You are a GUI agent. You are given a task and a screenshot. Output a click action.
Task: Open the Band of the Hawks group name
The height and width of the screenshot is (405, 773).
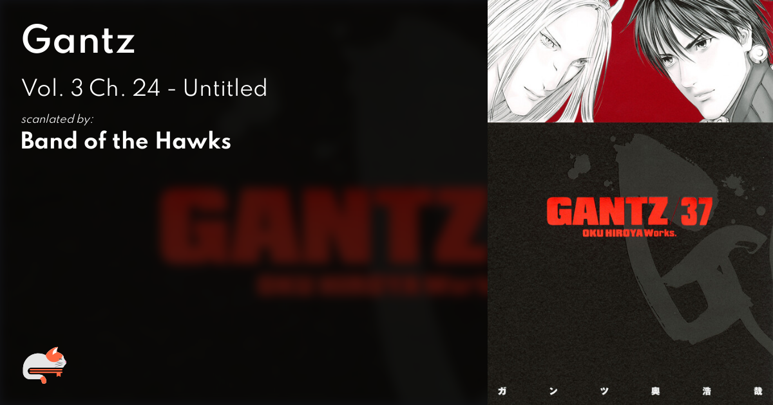click(126, 141)
